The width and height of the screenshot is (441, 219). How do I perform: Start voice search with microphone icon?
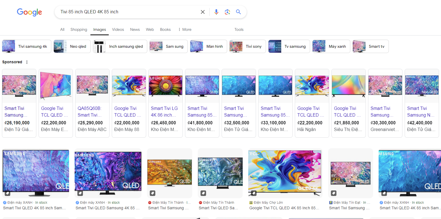click(x=216, y=12)
